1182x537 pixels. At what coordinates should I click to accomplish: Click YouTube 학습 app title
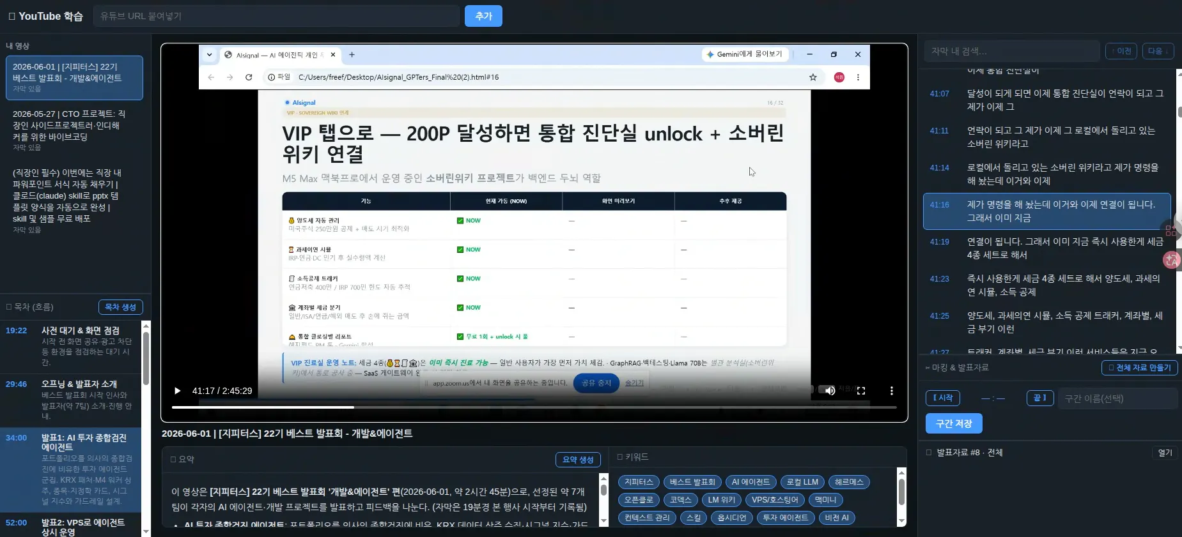46,16
